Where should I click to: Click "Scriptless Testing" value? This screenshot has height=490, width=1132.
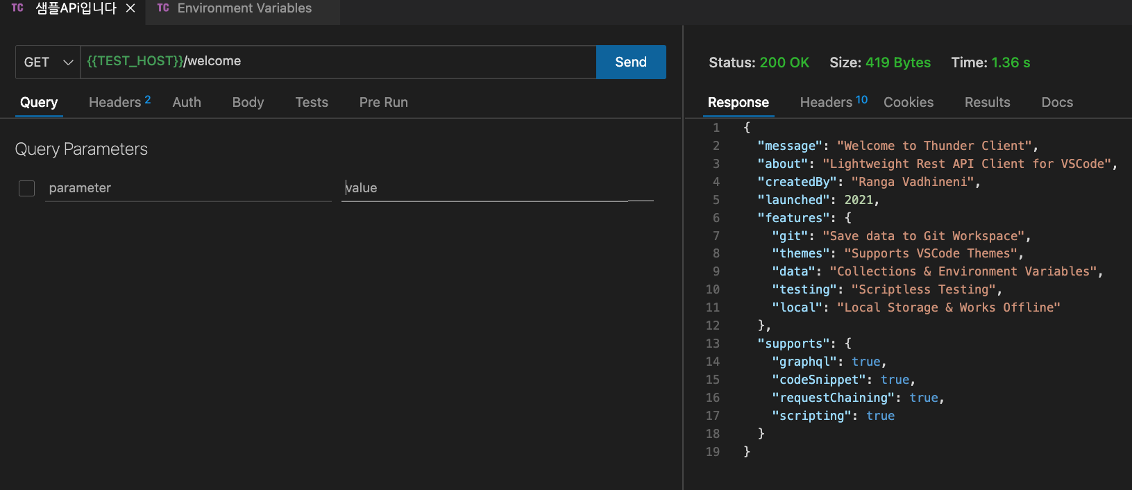tap(923, 289)
